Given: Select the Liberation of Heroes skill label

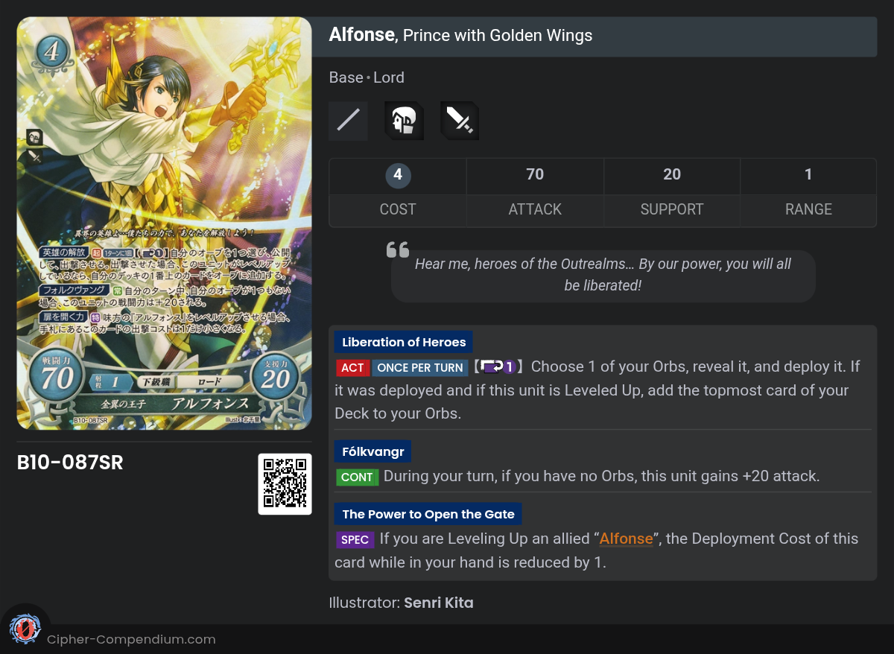Looking at the screenshot, I should (404, 342).
